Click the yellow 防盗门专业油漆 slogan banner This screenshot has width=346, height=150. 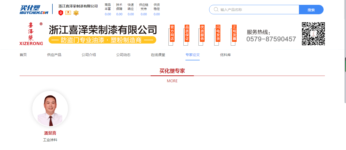coord(102,40)
